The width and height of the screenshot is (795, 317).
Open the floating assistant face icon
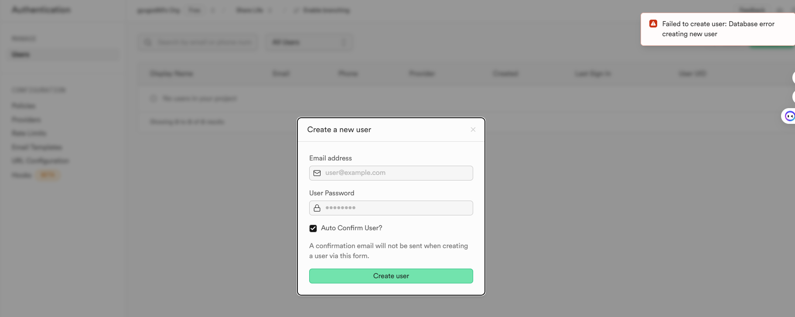[789, 116]
